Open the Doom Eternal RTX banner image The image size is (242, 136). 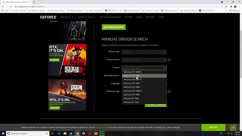67,95
